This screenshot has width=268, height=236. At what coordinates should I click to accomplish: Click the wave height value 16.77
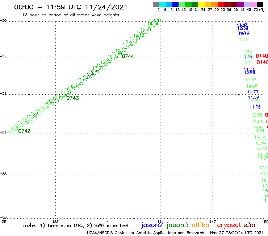[x=70, y=89]
